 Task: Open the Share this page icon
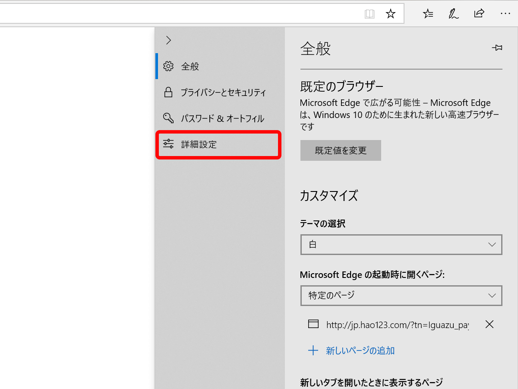pyautogui.click(x=479, y=14)
